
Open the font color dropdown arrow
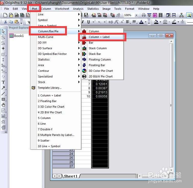146,22
